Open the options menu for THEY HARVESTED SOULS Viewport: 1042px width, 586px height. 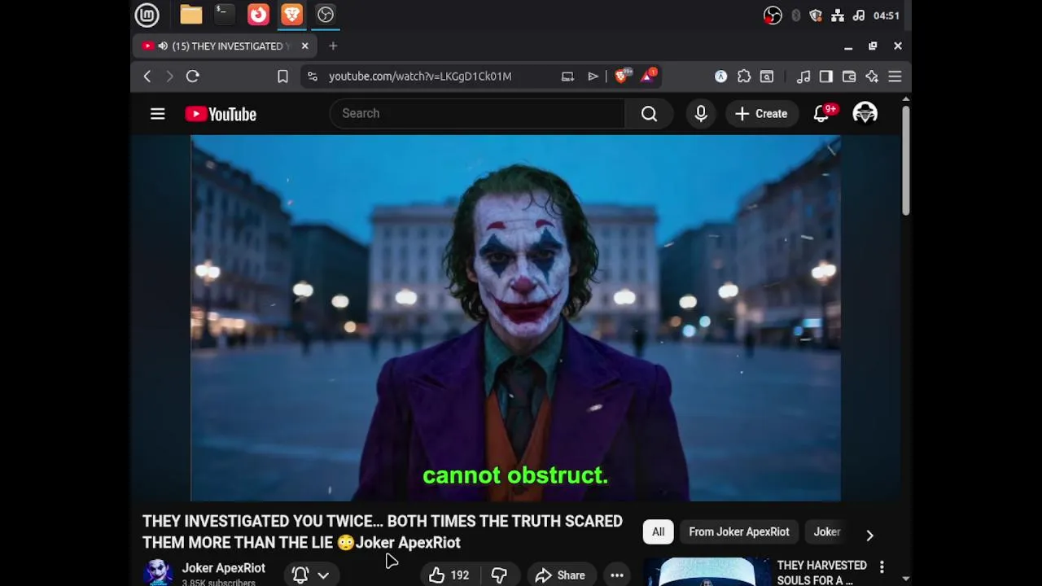tap(882, 566)
